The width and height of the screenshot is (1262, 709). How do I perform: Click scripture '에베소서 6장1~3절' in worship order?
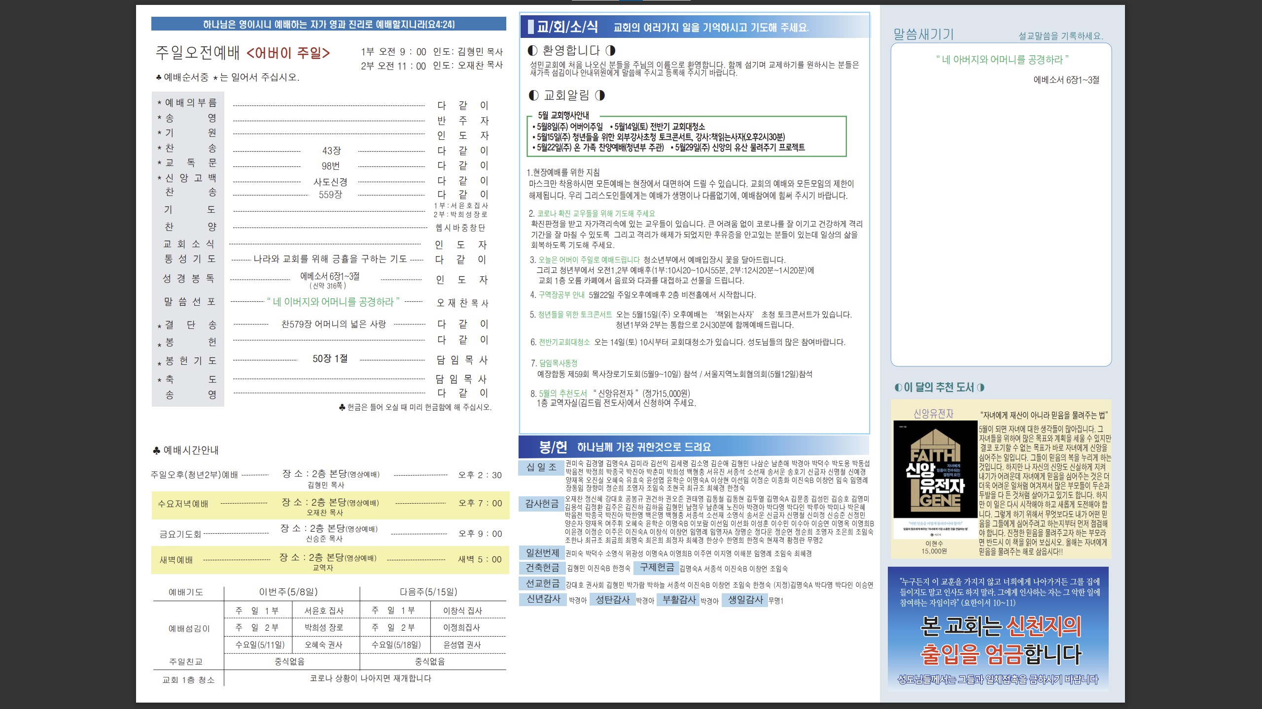(330, 276)
